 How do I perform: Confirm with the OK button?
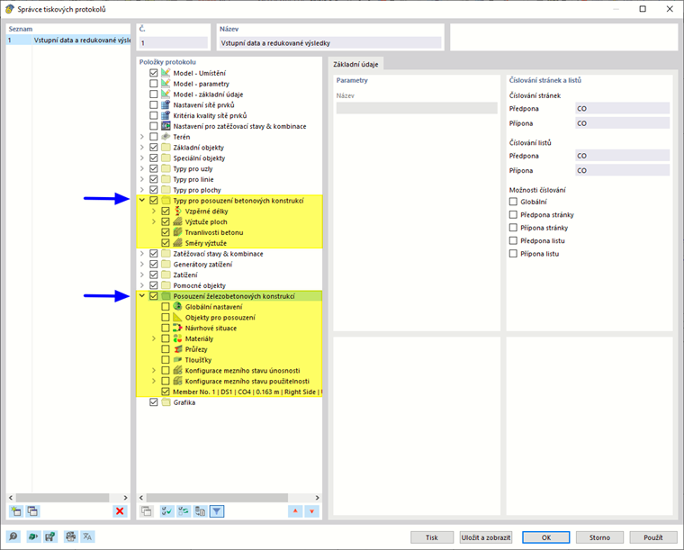[546, 537]
